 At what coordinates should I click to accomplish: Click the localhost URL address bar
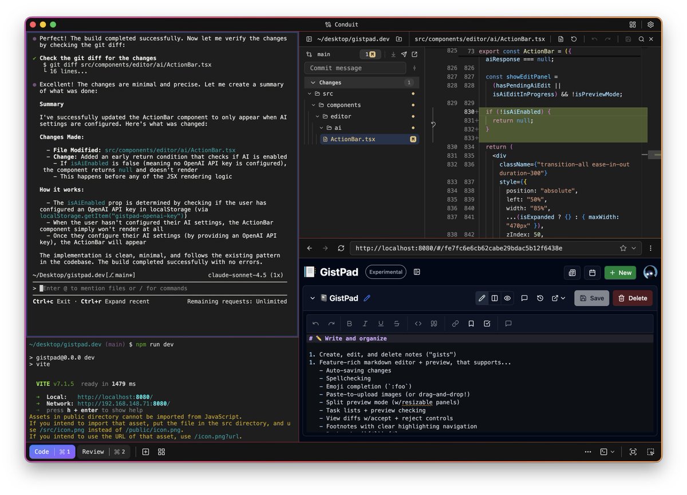(496, 248)
